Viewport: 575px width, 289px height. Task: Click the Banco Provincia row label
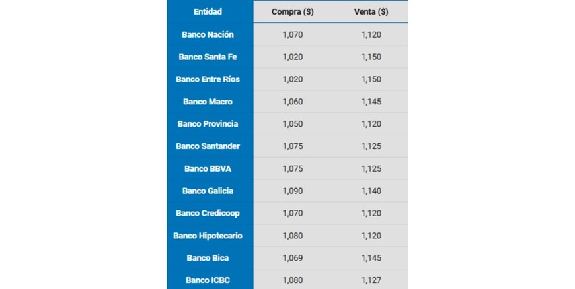[x=208, y=124]
